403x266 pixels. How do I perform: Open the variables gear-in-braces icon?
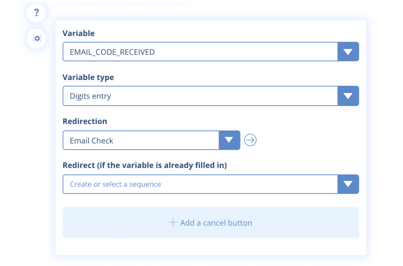(x=37, y=39)
